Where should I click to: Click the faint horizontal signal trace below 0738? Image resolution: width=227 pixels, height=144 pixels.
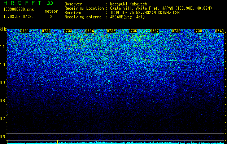(x=180, y=61)
